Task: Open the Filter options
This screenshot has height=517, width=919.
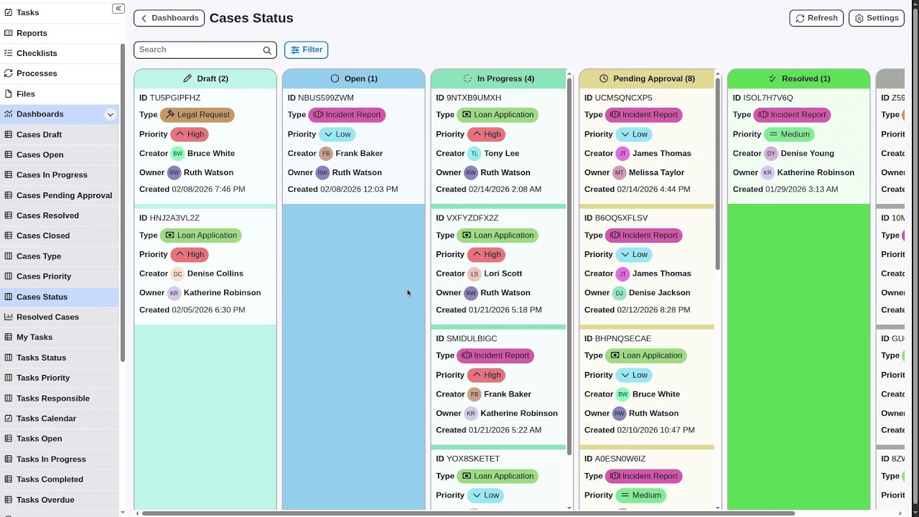Action: [x=306, y=50]
